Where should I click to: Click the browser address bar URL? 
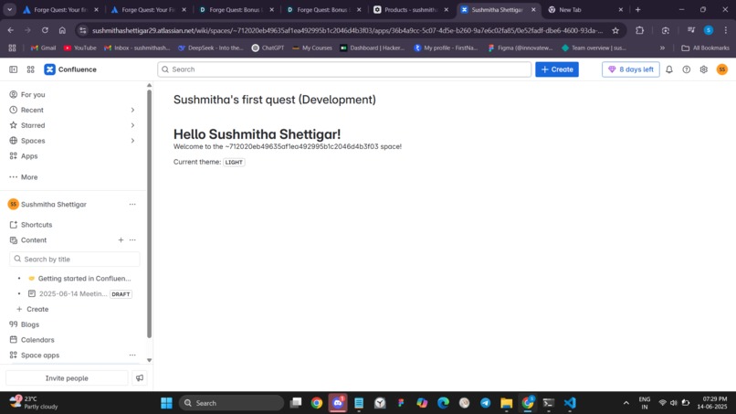point(347,30)
